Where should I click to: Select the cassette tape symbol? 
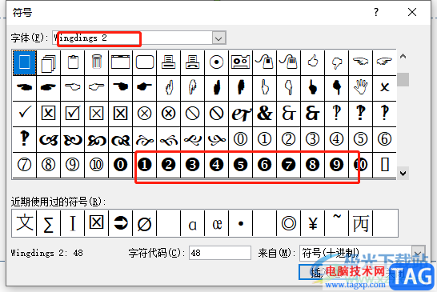pyautogui.click(x=241, y=63)
